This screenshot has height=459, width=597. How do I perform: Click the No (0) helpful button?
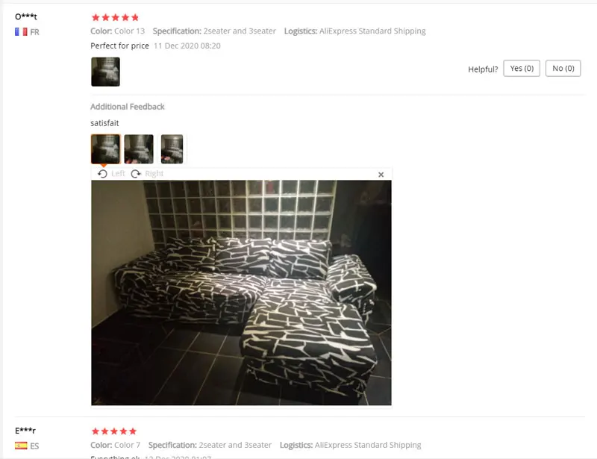point(563,68)
